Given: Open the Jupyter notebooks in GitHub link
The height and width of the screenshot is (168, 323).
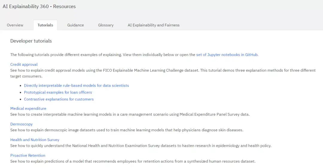Looking at the screenshot, I should (227, 55).
